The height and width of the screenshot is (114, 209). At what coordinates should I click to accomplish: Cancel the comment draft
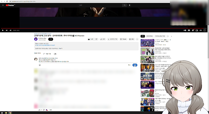pyautogui.click(x=129, y=65)
